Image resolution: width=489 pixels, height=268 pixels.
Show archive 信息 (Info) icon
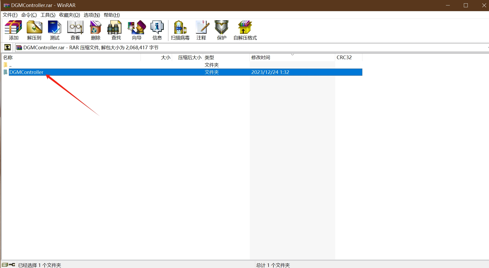point(157,27)
